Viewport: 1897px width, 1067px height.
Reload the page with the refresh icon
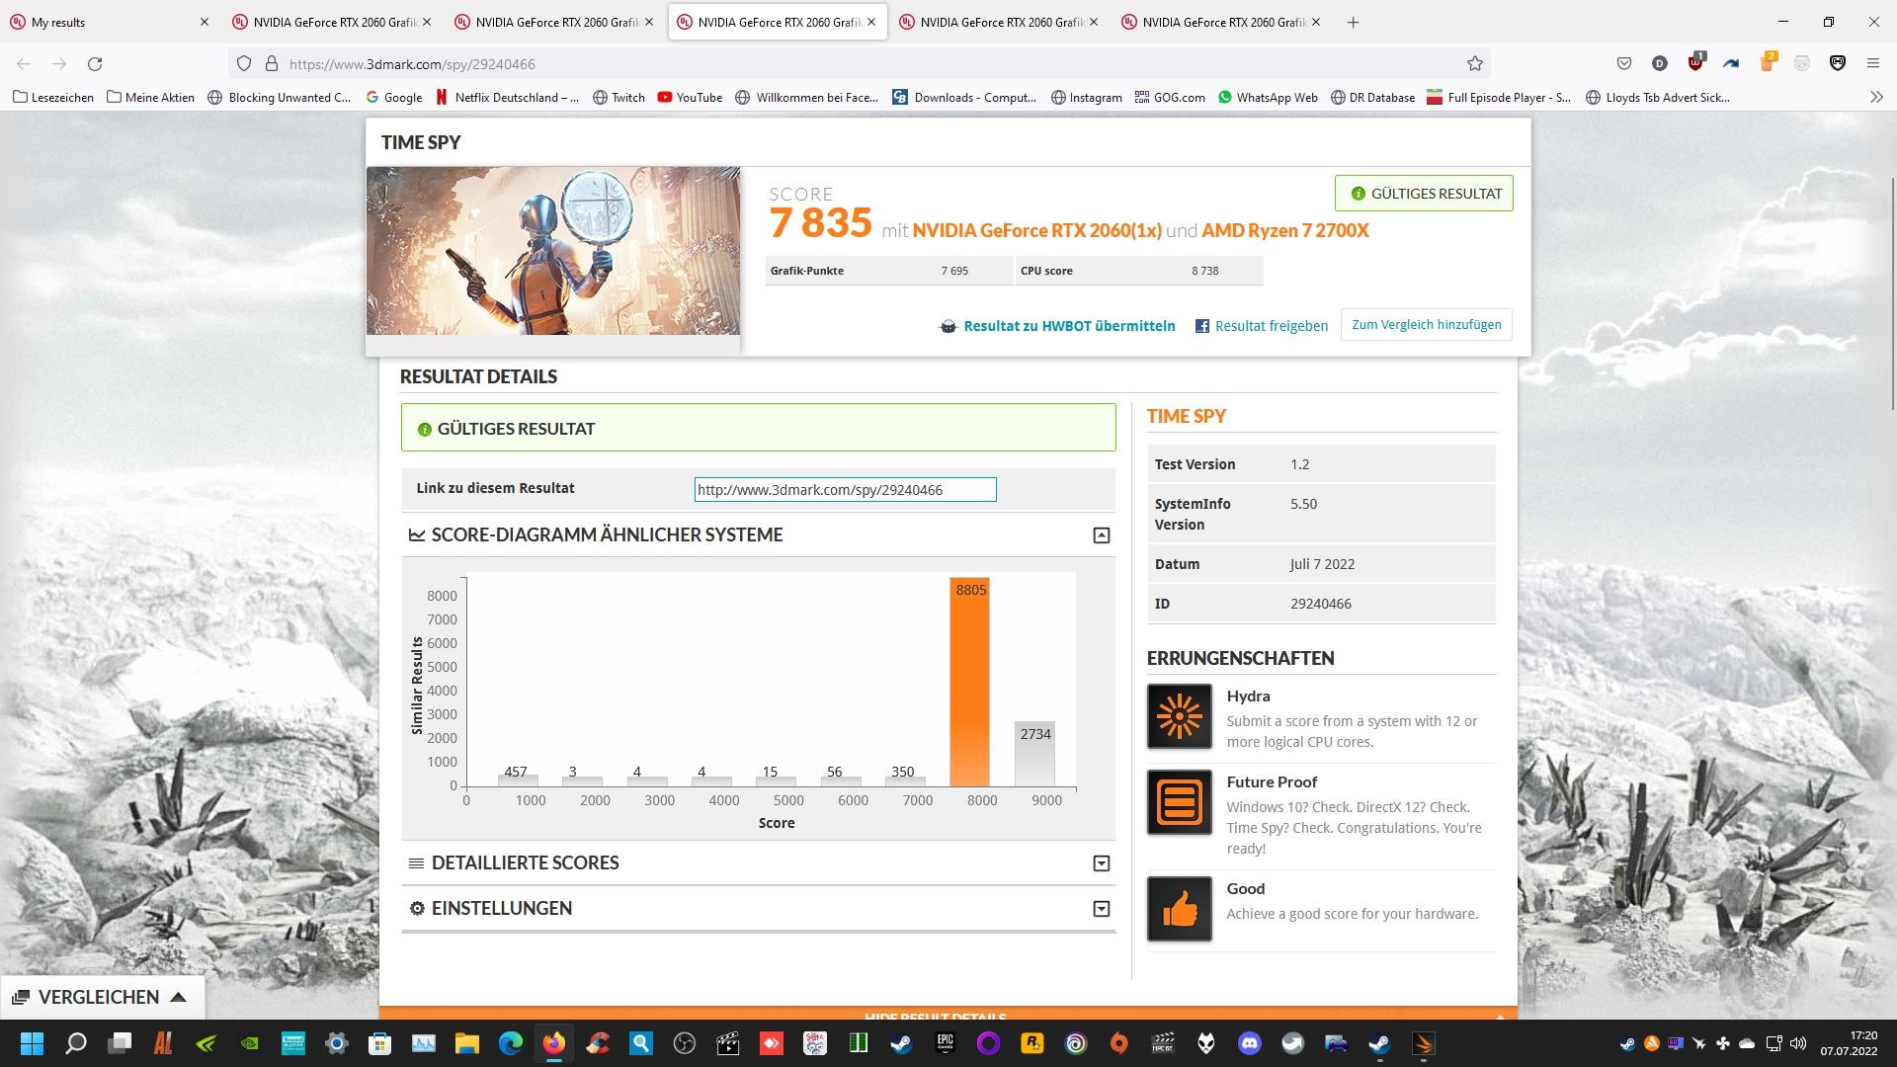click(x=95, y=63)
